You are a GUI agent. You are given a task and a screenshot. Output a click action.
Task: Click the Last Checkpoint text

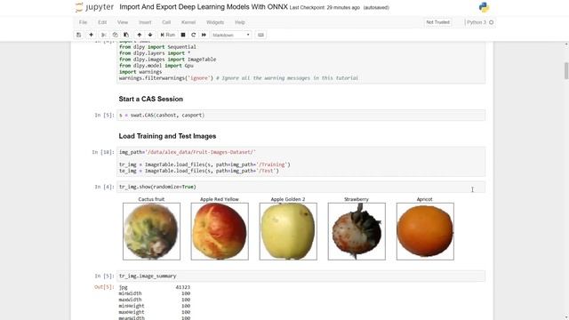coord(325,8)
